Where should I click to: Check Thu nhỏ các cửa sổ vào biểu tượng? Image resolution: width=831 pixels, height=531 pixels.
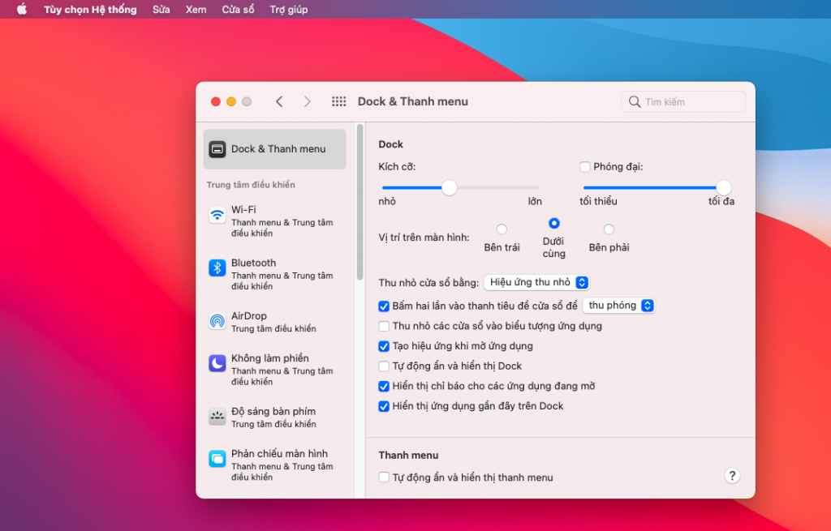pos(384,326)
